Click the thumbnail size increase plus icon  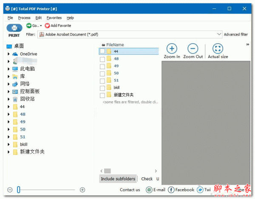tap(82, 190)
